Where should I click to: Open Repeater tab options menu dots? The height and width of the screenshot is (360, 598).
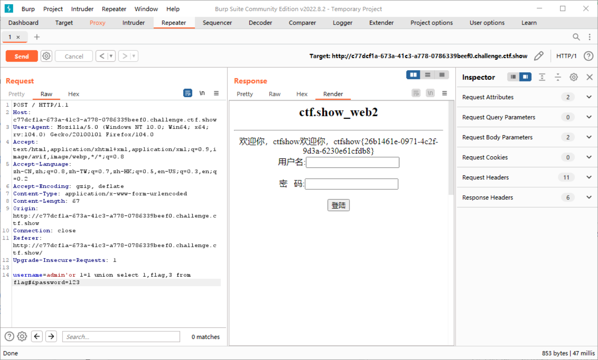pyautogui.click(x=590, y=37)
